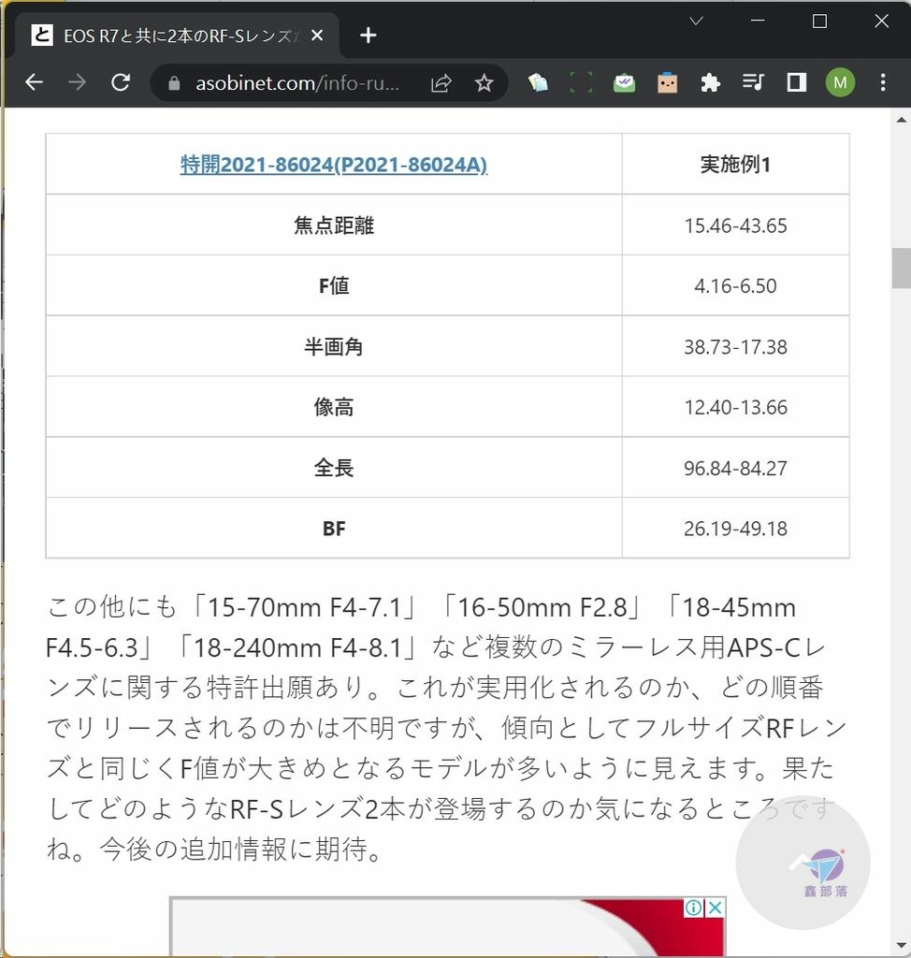Image resolution: width=911 pixels, height=958 pixels.
Task: Select the 半画角 row label
Action: pyautogui.click(x=334, y=346)
